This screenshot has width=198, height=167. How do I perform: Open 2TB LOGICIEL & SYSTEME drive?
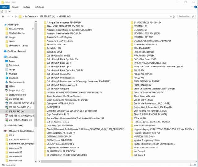tap(21, 103)
